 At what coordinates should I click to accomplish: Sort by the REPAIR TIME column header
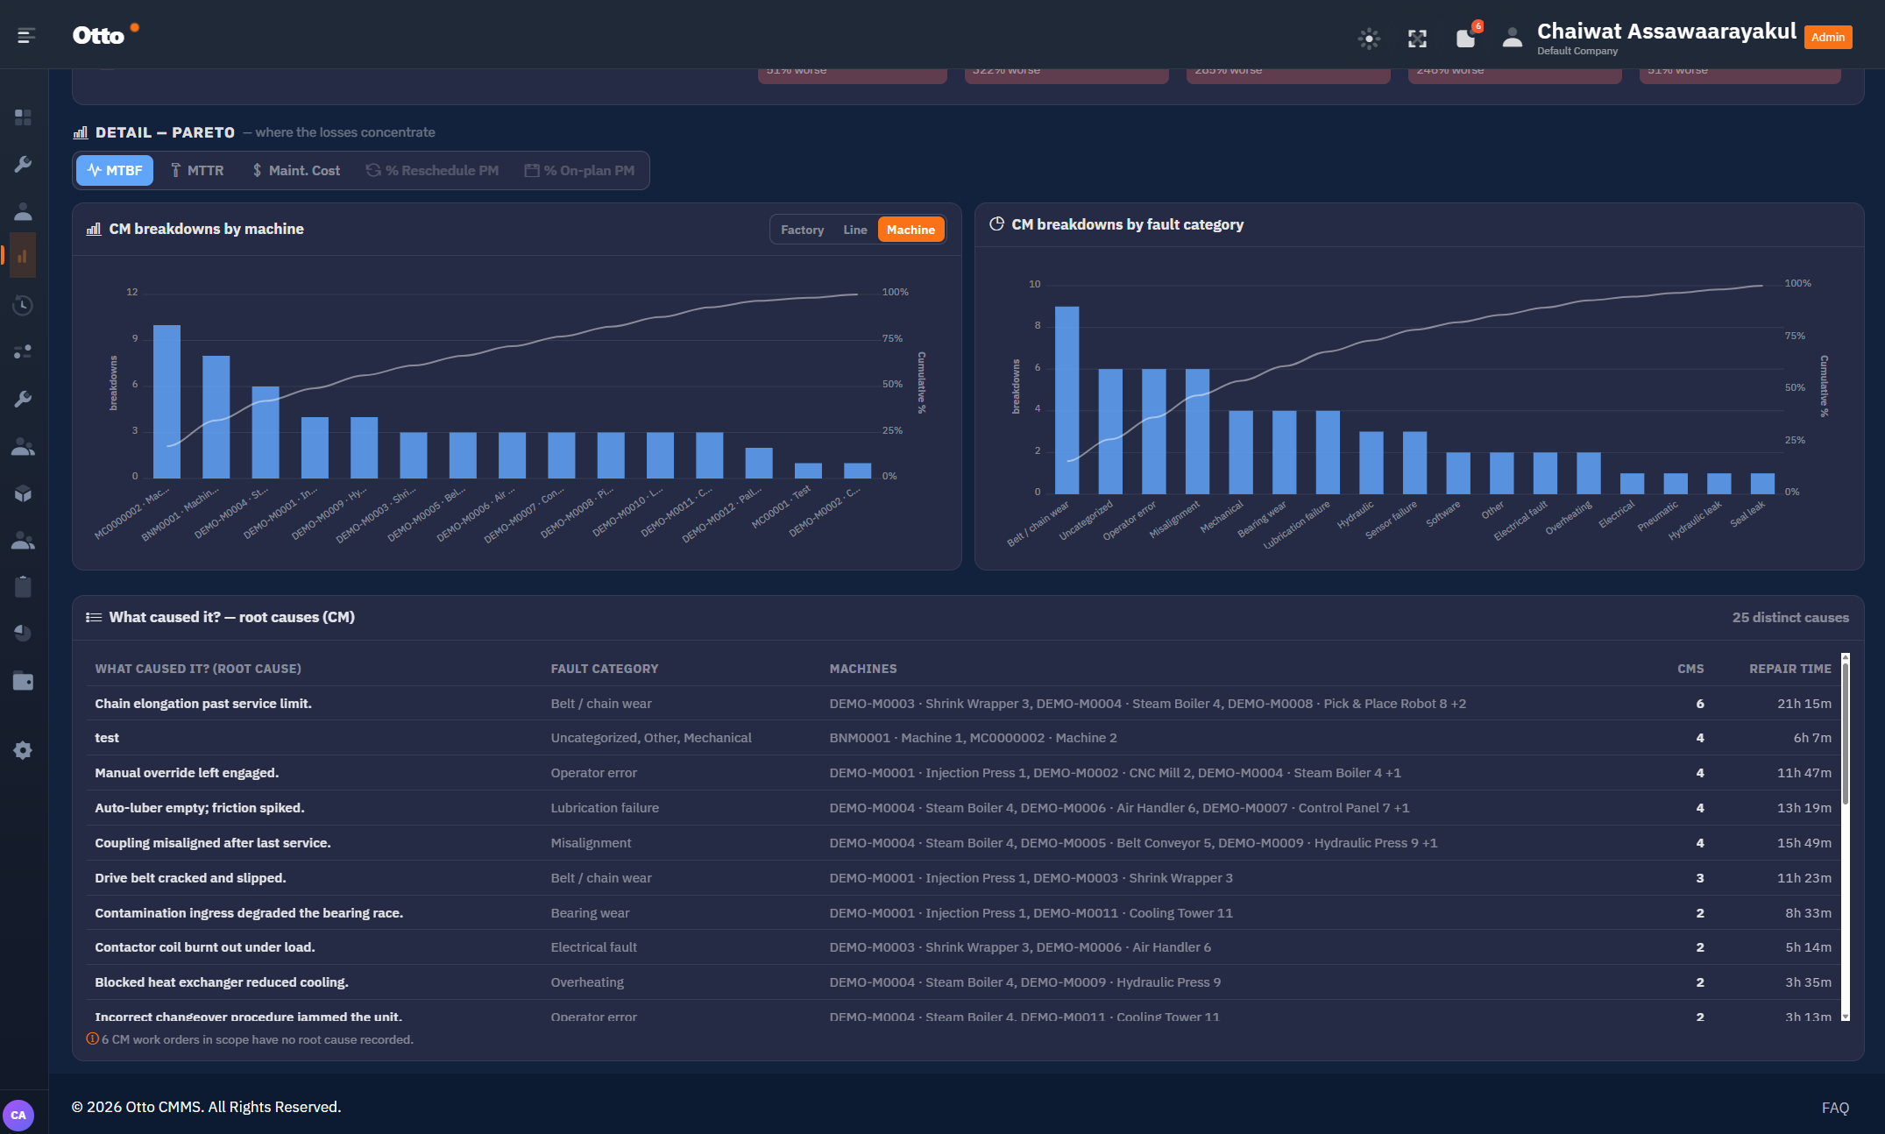[1790, 669]
